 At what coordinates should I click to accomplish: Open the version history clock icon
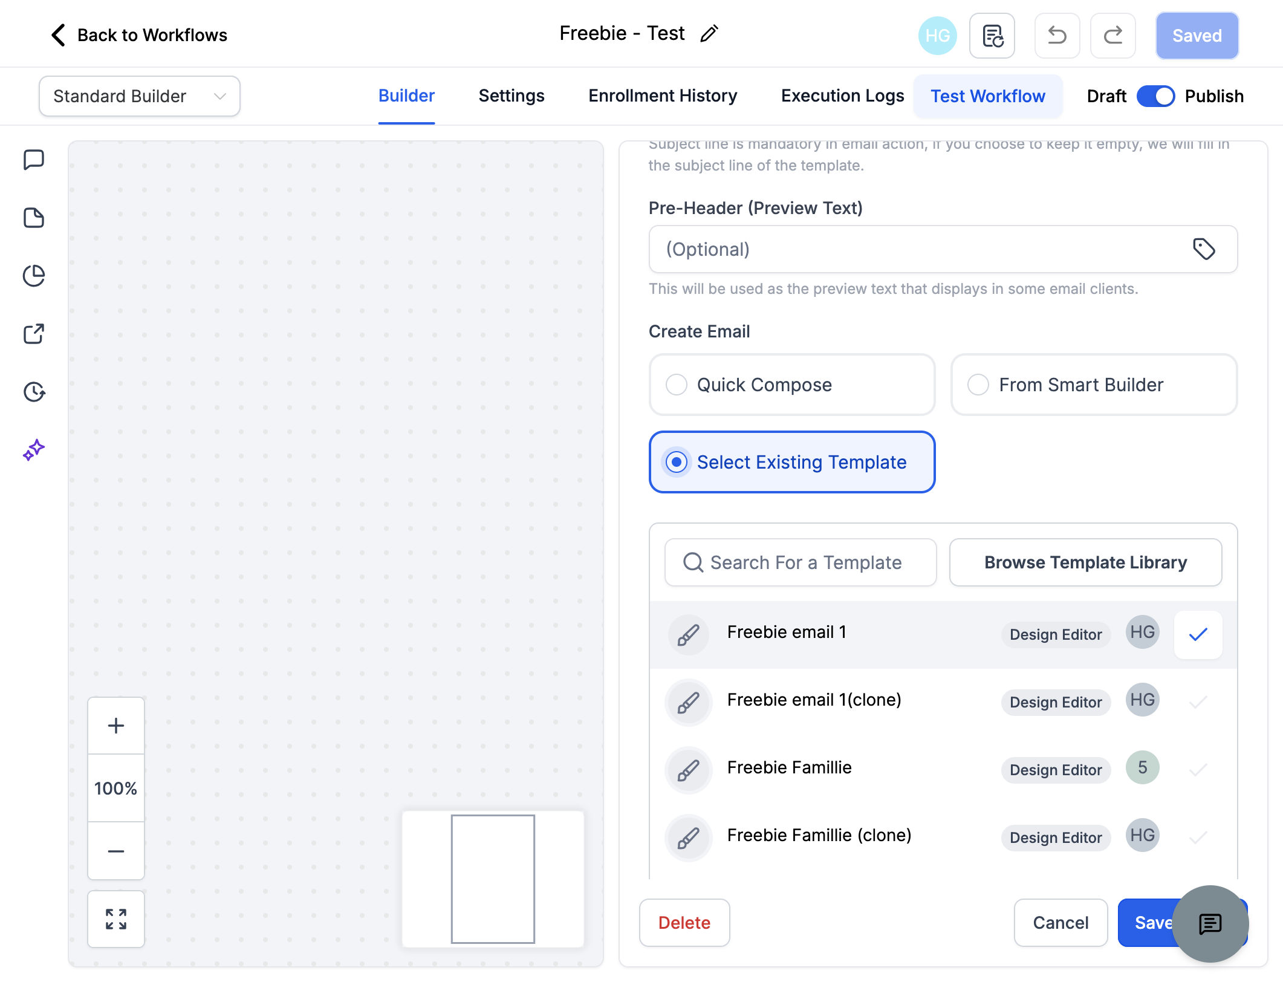pyautogui.click(x=34, y=392)
